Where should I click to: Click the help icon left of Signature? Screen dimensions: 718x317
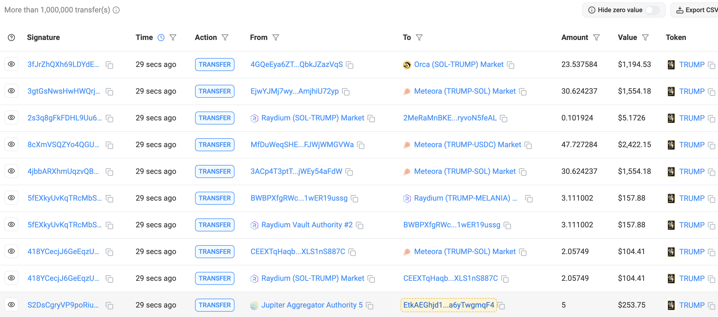[11, 38]
